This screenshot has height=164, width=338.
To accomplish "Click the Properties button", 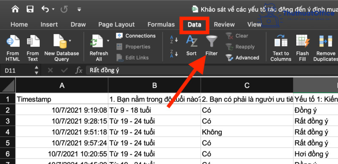I will 133,47.
